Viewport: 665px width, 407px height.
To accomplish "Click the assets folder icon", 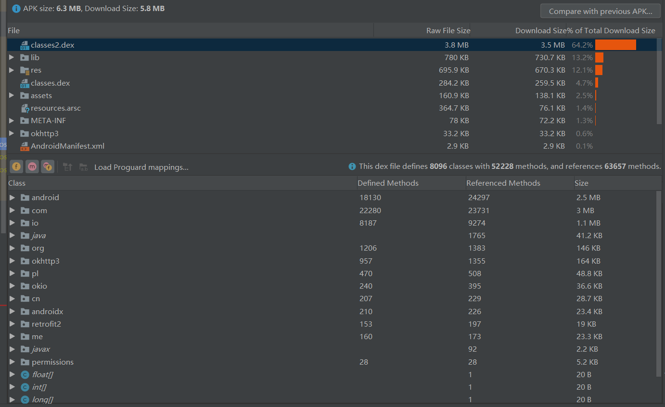I will click(25, 95).
